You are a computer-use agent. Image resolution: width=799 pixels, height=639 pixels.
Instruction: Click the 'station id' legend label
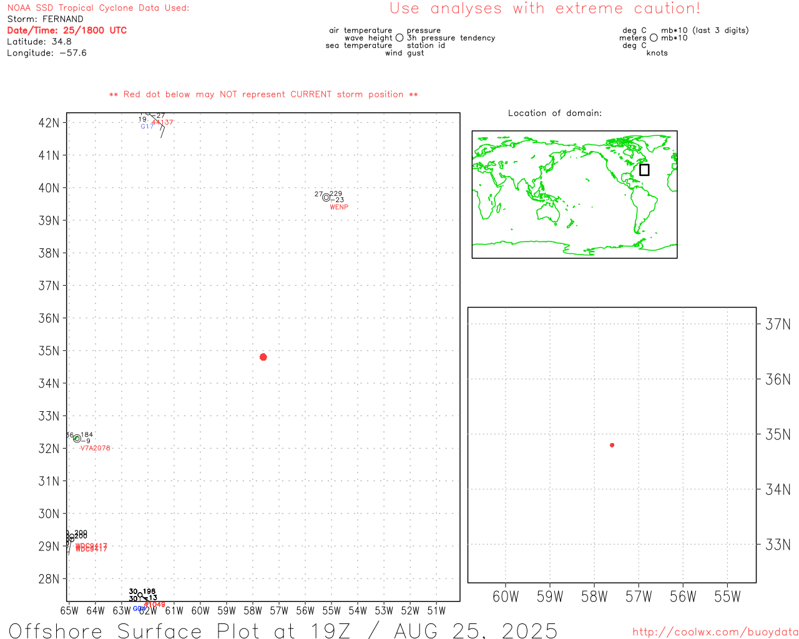[426, 46]
